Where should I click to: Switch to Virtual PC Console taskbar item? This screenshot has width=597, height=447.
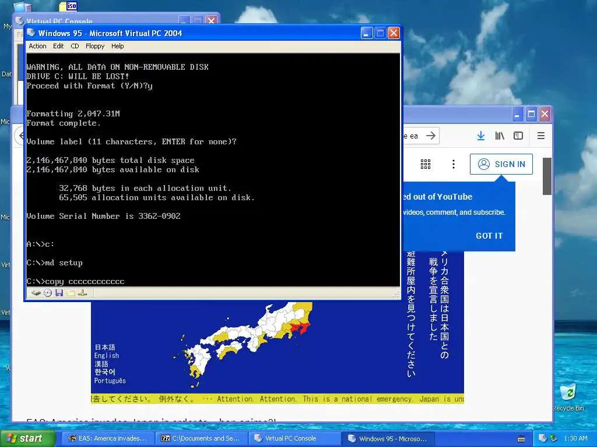pos(294,439)
